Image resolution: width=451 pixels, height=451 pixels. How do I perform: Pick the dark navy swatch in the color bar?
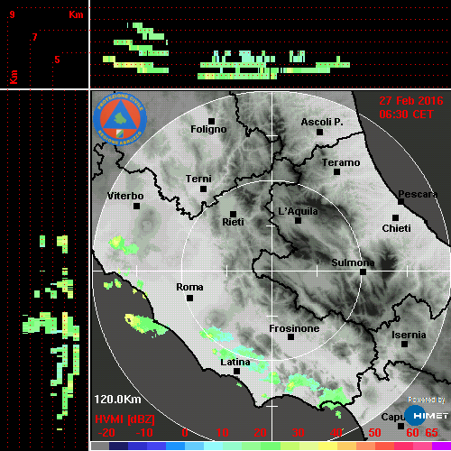pos(118,446)
